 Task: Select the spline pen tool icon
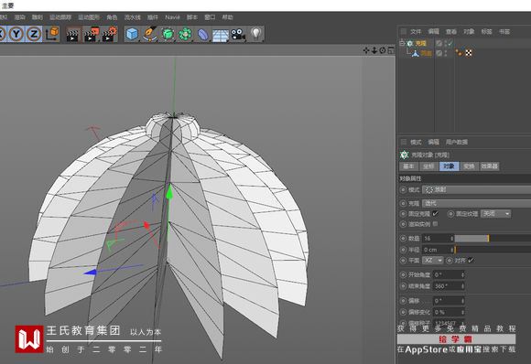(x=149, y=34)
